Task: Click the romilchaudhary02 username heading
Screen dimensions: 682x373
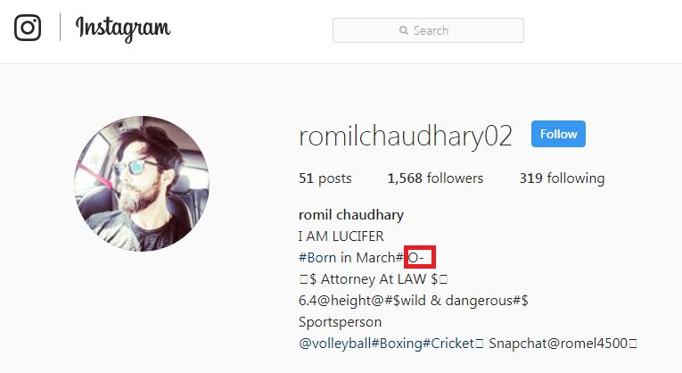Action: pyautogui.click(x=406, y=137)
